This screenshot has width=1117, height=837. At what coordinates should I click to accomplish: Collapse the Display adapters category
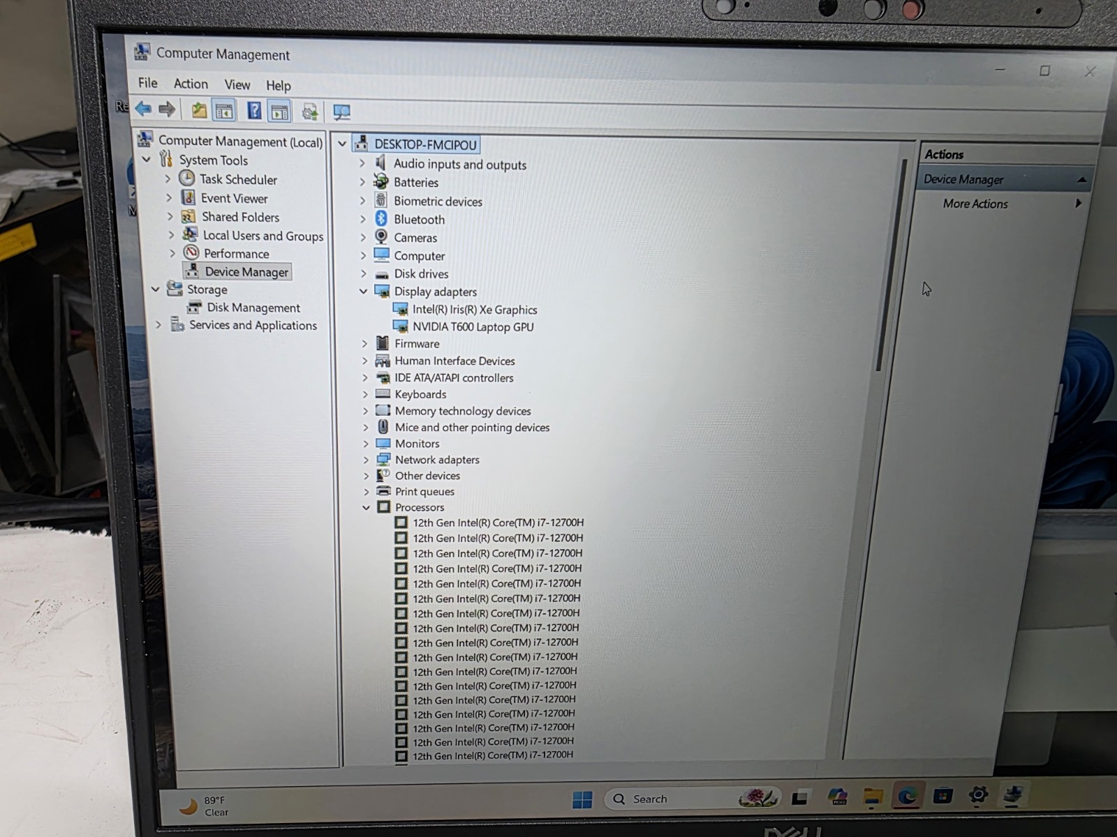coord(363,292)
